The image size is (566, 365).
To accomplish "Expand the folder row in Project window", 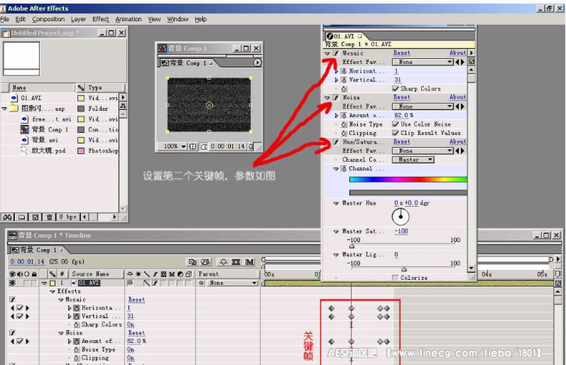I will [5, 109].
